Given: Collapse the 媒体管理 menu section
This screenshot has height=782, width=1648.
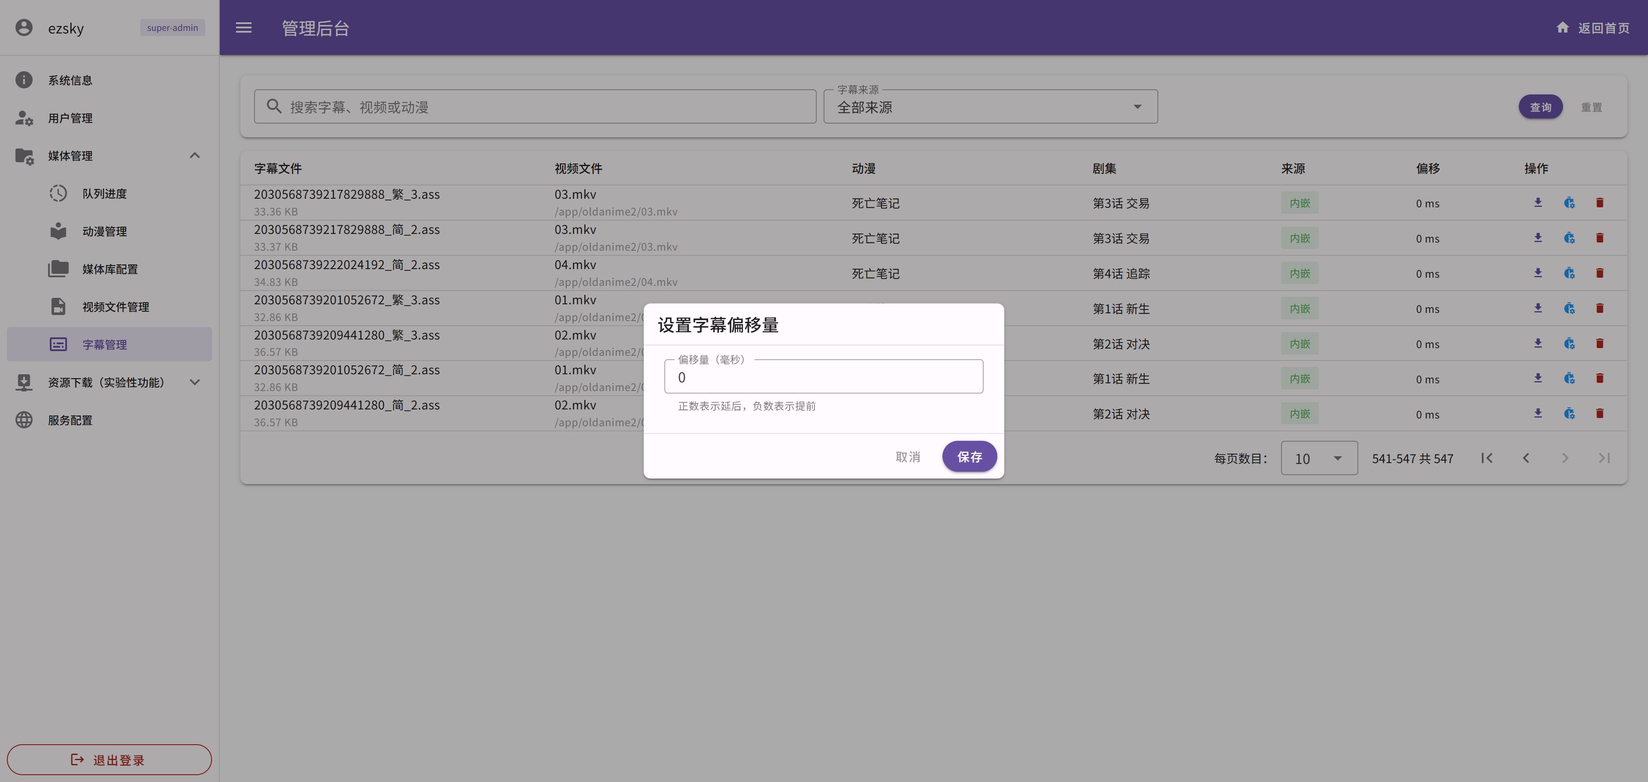Looking at the screenshot, I should coord(194,155).
